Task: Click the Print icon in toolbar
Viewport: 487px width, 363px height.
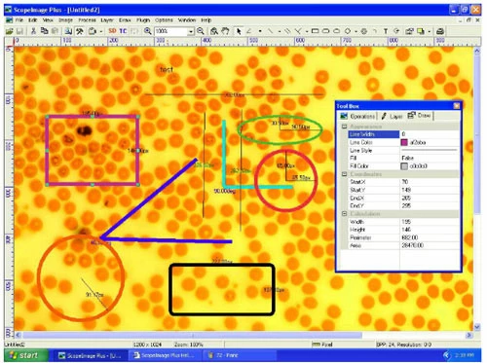Action: click(x=440, y=31)
